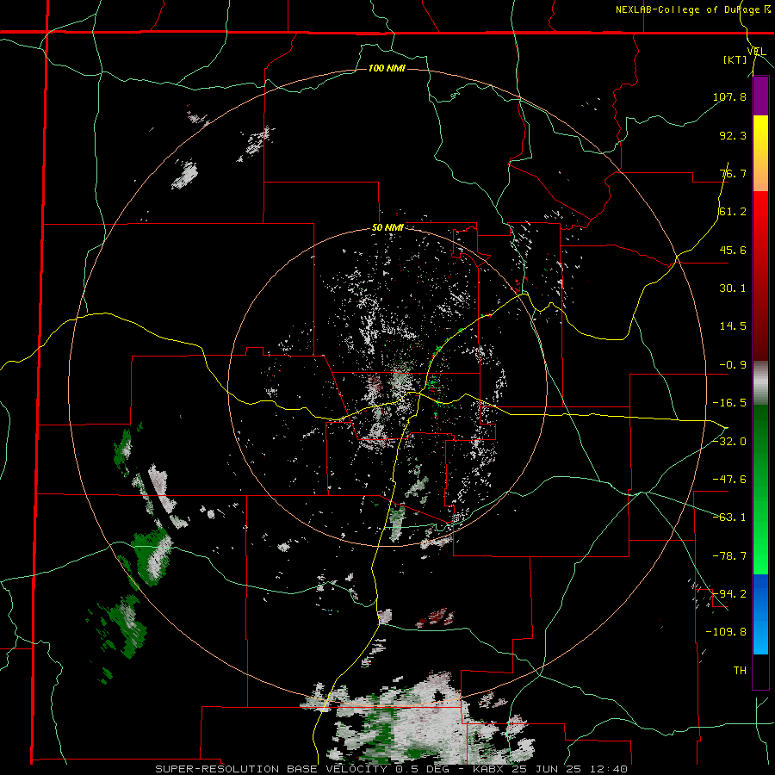Click the 30.1 legend value

click(x=733, y=288)
